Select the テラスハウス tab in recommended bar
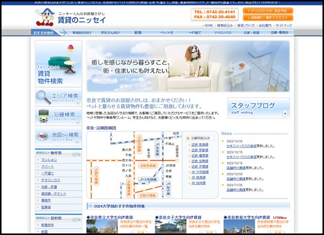 [x=223, y=33]
